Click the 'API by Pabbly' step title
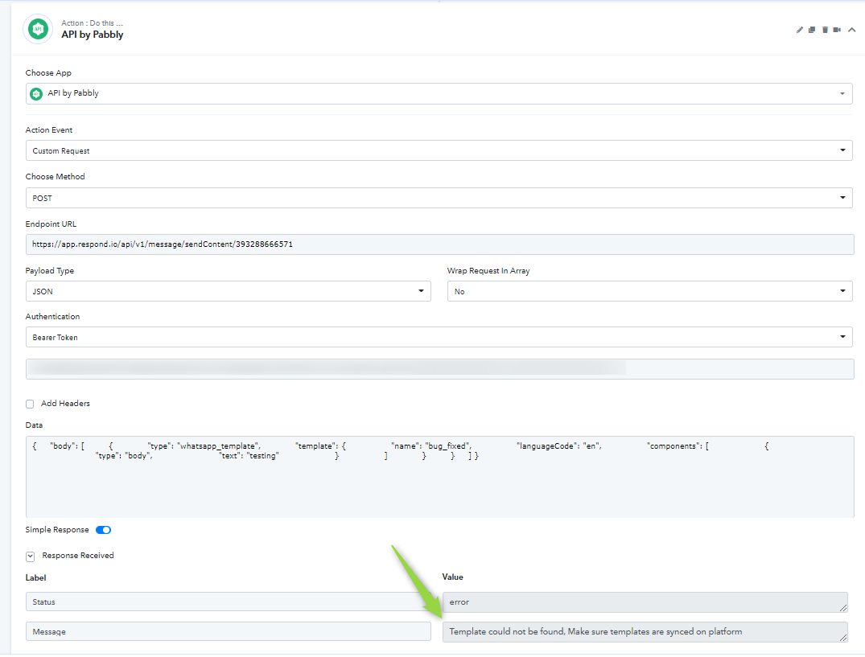 click(92, 35)
